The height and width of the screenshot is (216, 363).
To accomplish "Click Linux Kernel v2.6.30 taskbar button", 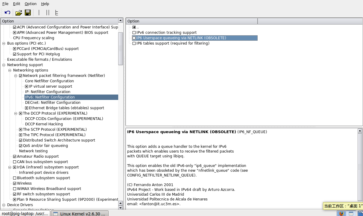I will point(79,213).
